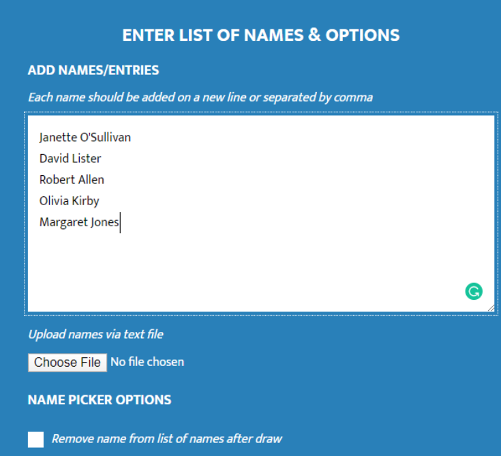Screen dimensions: 501x456
Task: Click the surname O'Sullivan in the list
Action: pyautogui.click(x=106, y=138)
